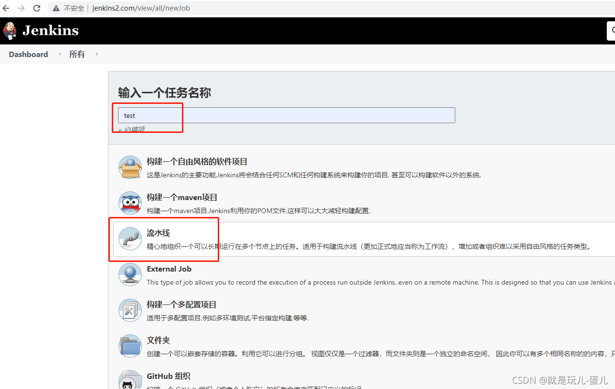Click the browser back arrow
Screen dimensions: 615x389
6,8
